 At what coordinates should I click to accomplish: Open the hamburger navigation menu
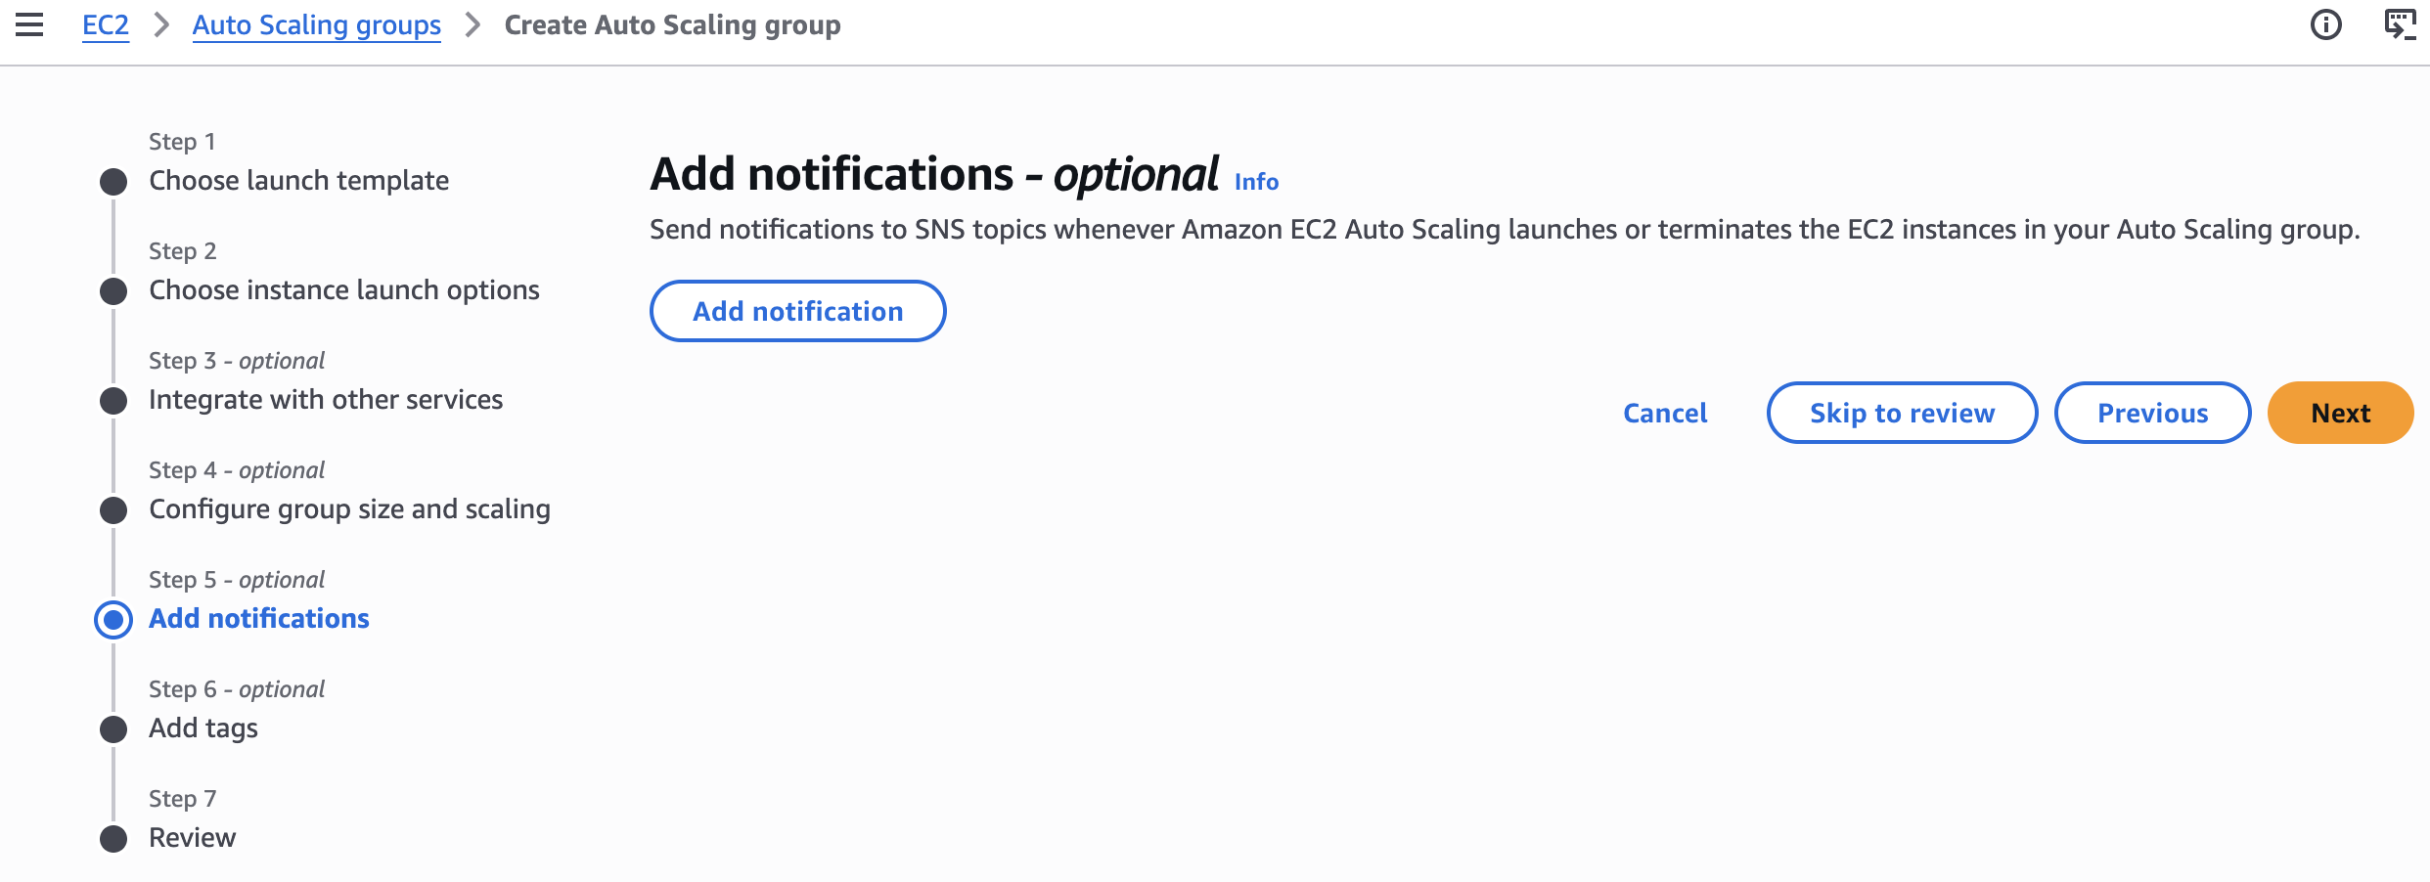29,24
